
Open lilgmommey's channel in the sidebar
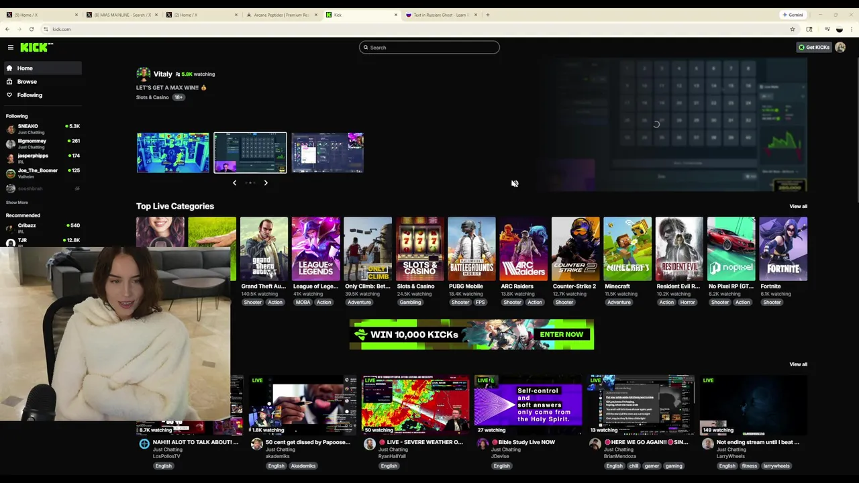[x=42, y=143]
